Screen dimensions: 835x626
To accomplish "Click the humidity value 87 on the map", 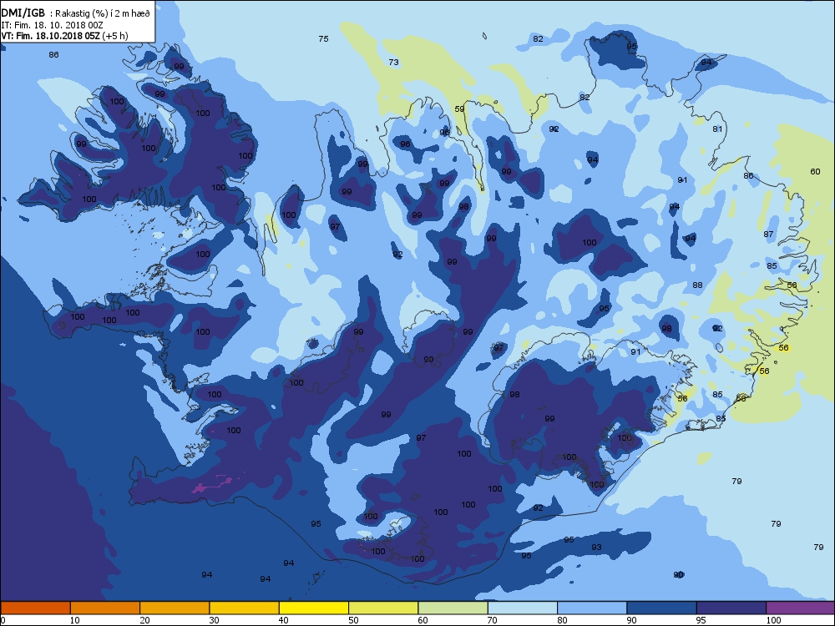I will tap(768, 235).
